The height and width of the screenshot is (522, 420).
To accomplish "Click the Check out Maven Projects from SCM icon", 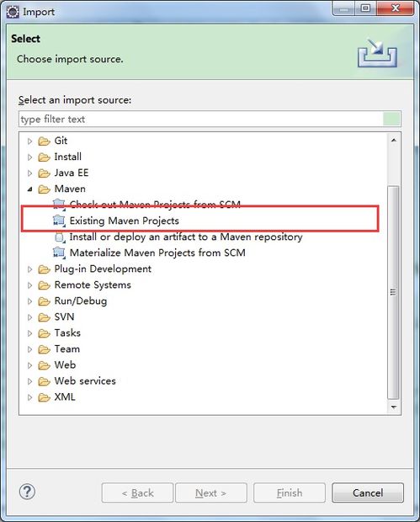I will [x=59, y=204].
